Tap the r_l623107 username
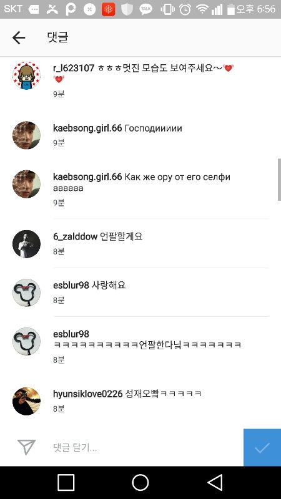 coord(74,68)
